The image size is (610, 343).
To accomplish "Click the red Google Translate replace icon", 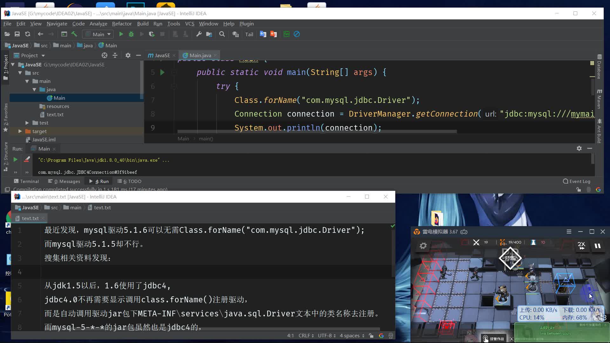I will click(x=274, y=34).
